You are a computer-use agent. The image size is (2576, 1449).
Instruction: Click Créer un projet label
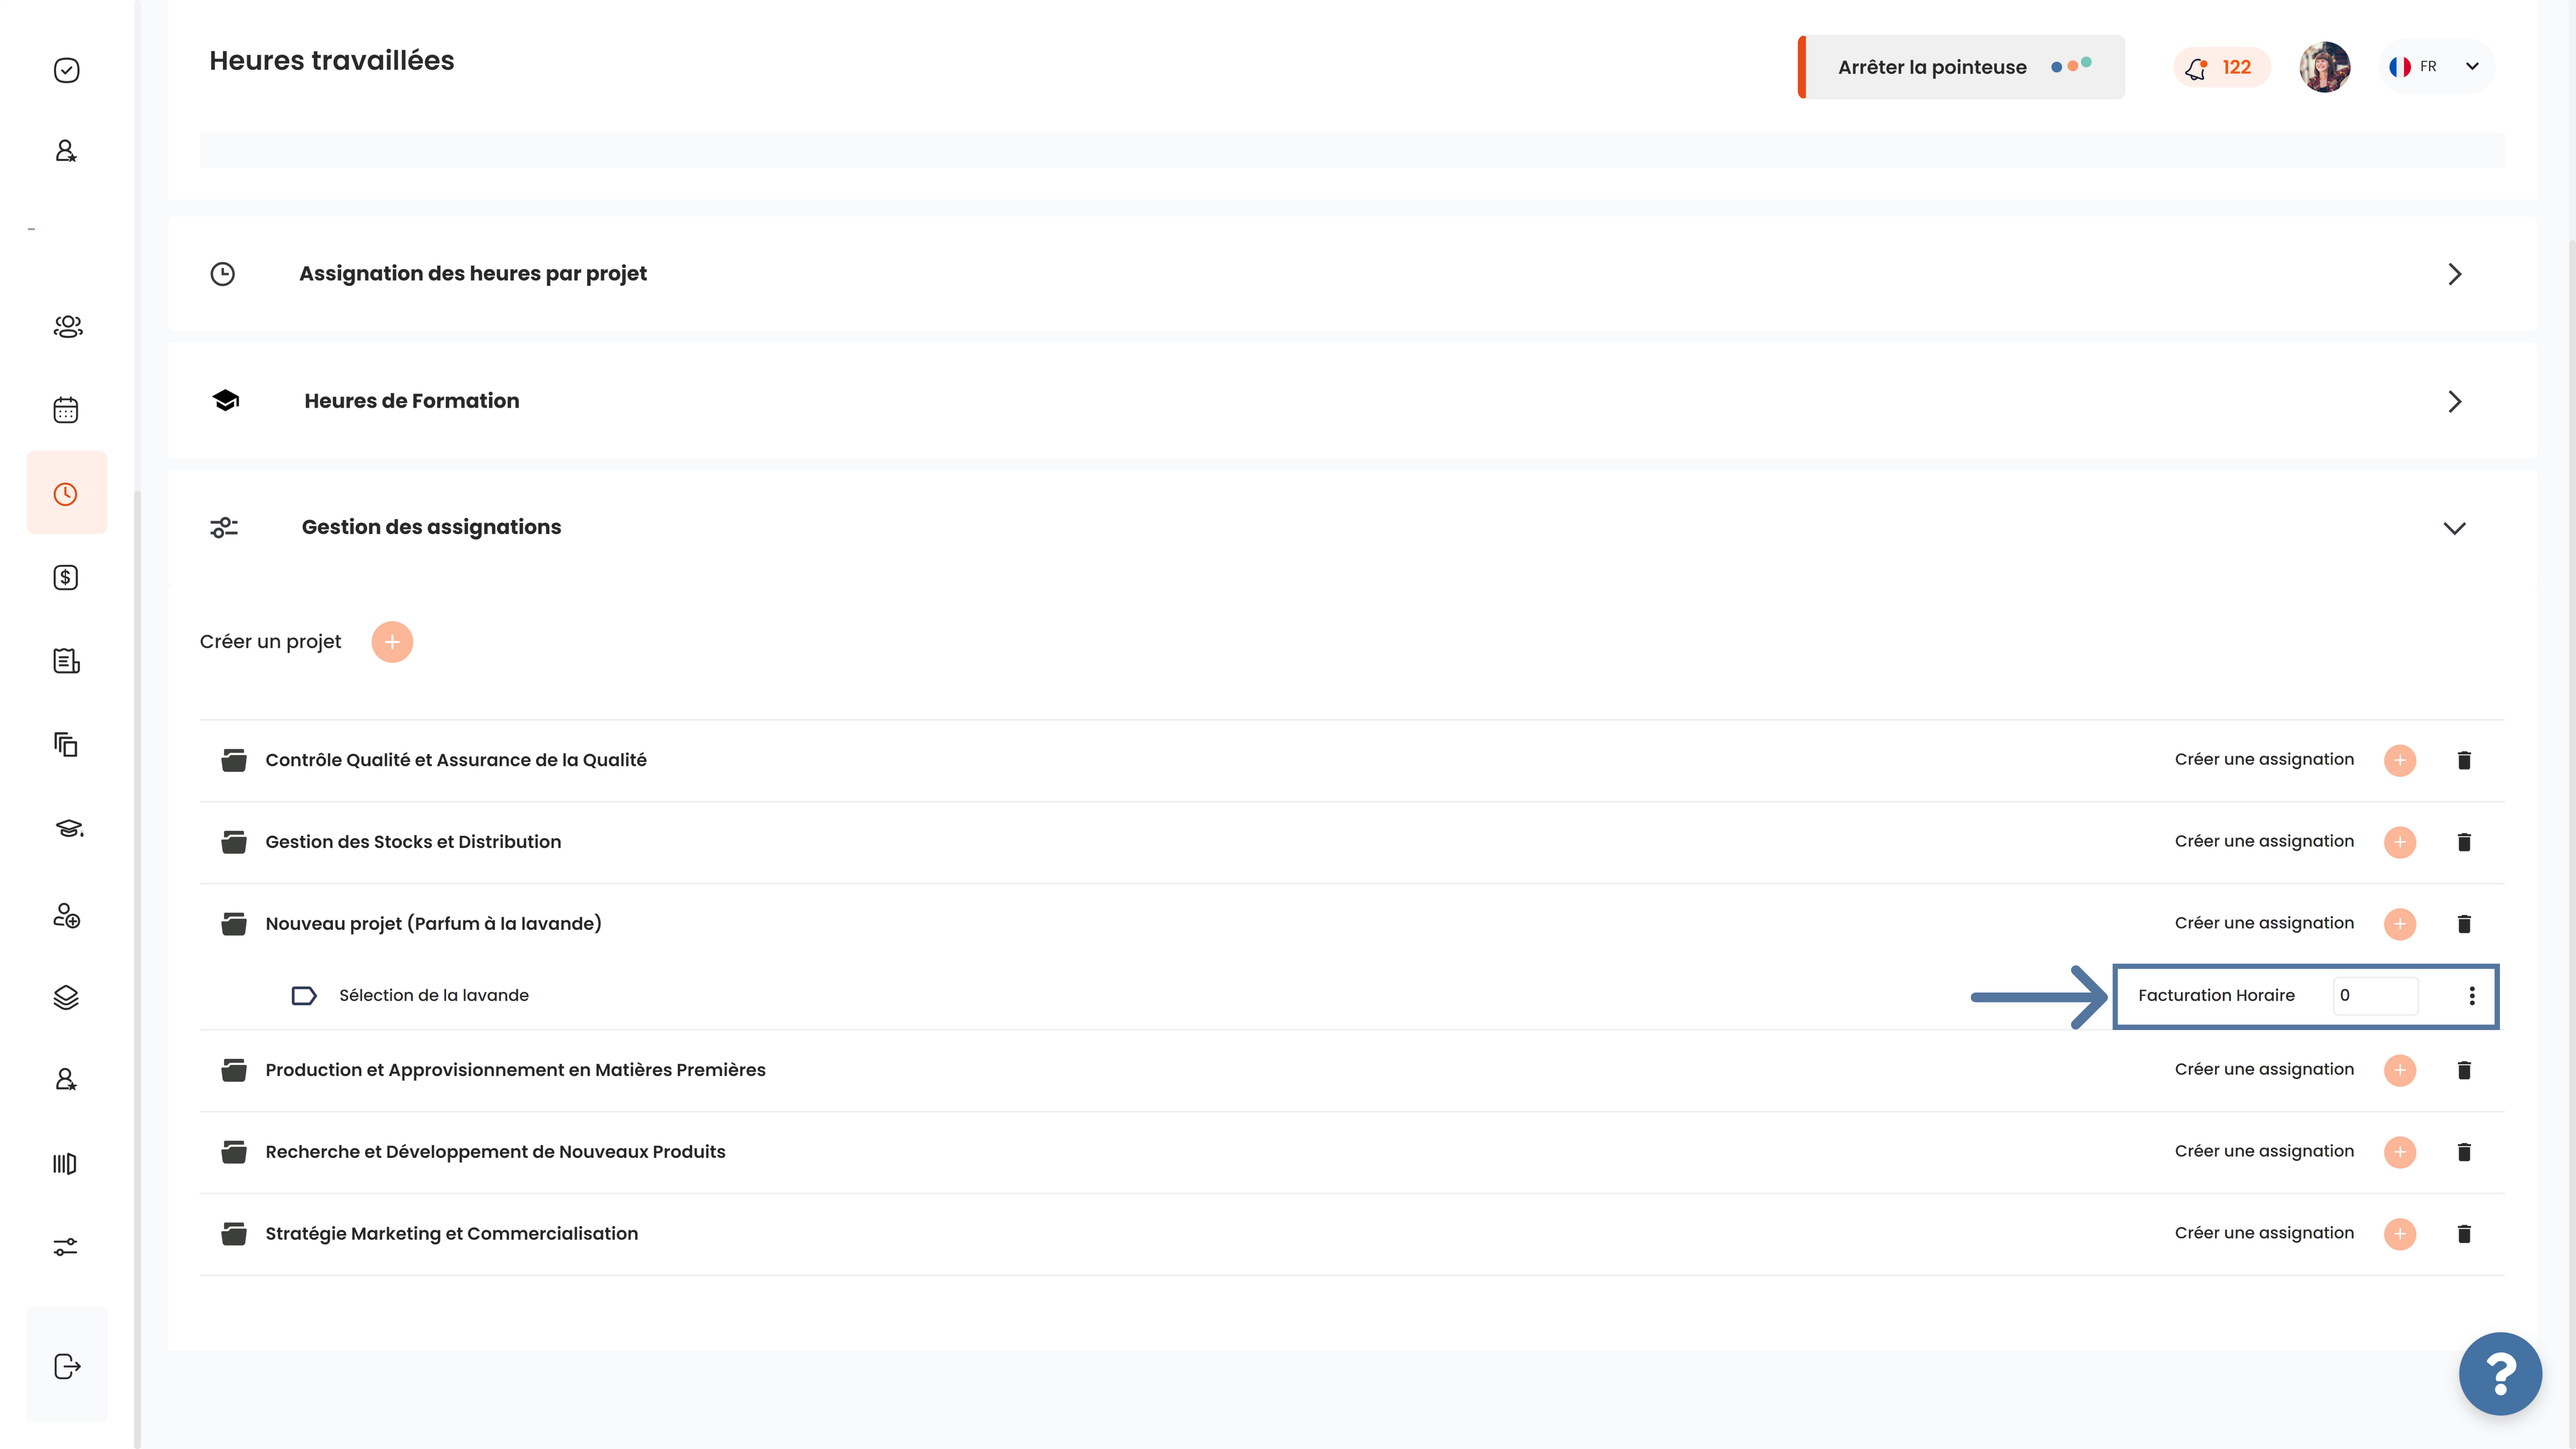[270, 642]
